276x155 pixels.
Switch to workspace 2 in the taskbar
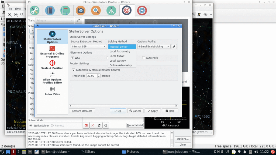pos(18,152)
